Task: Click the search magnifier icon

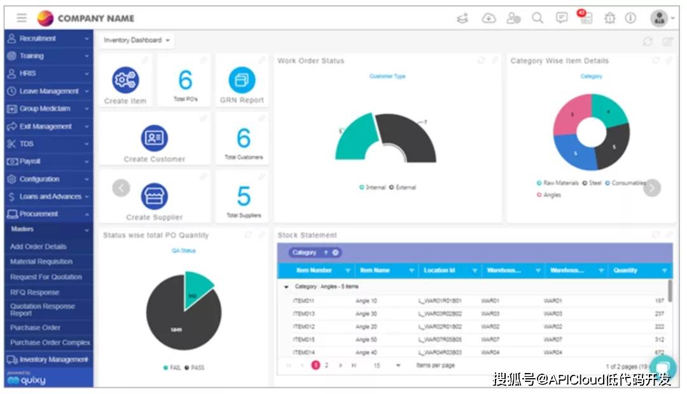Action: (x=538, y=18)
